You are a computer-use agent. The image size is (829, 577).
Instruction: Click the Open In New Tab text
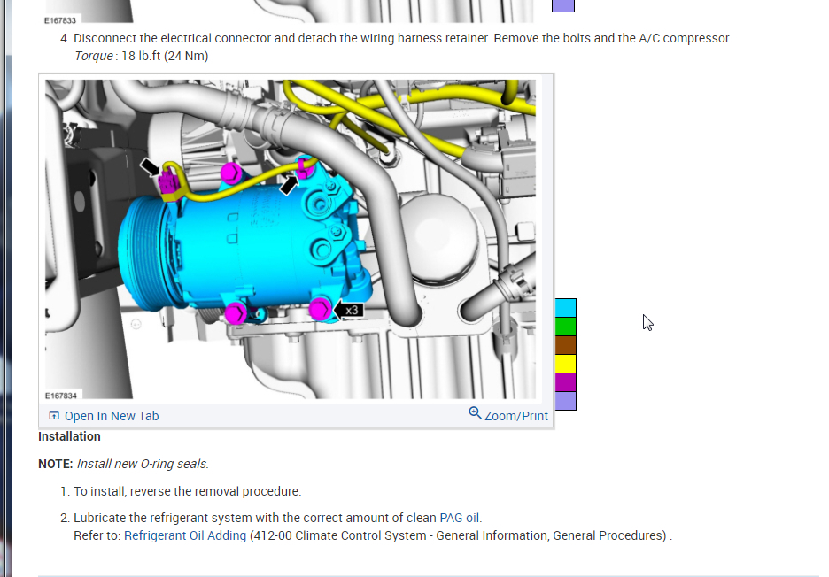(112, 416)
